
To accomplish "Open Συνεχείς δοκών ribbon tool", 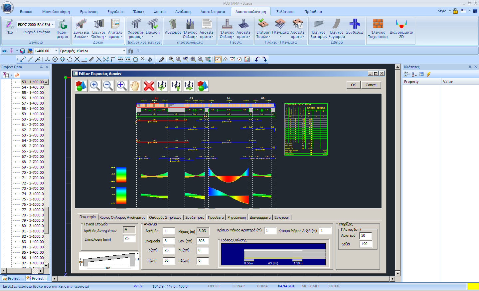I will 81,29.
